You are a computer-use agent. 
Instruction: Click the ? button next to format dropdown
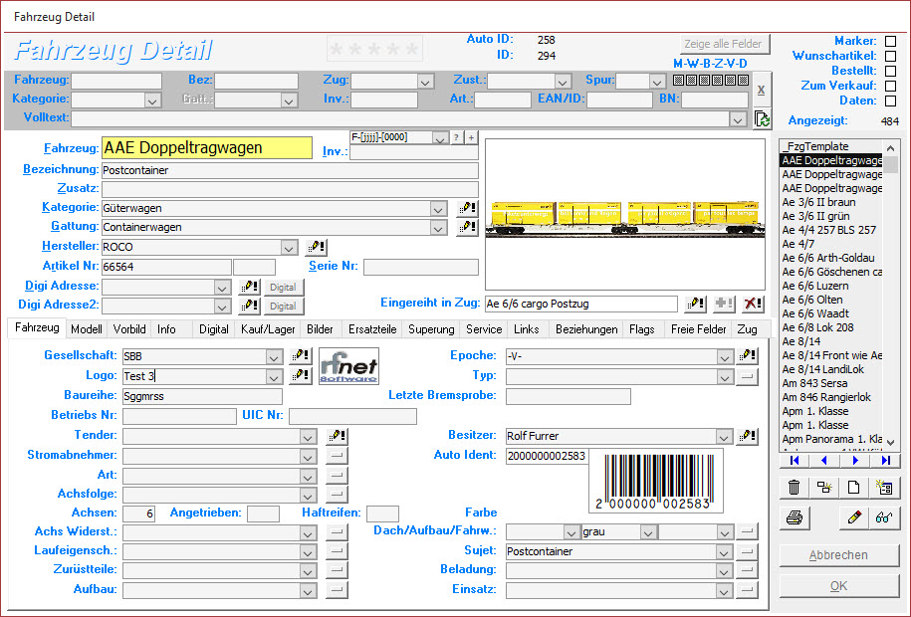(x=456, y=137)
